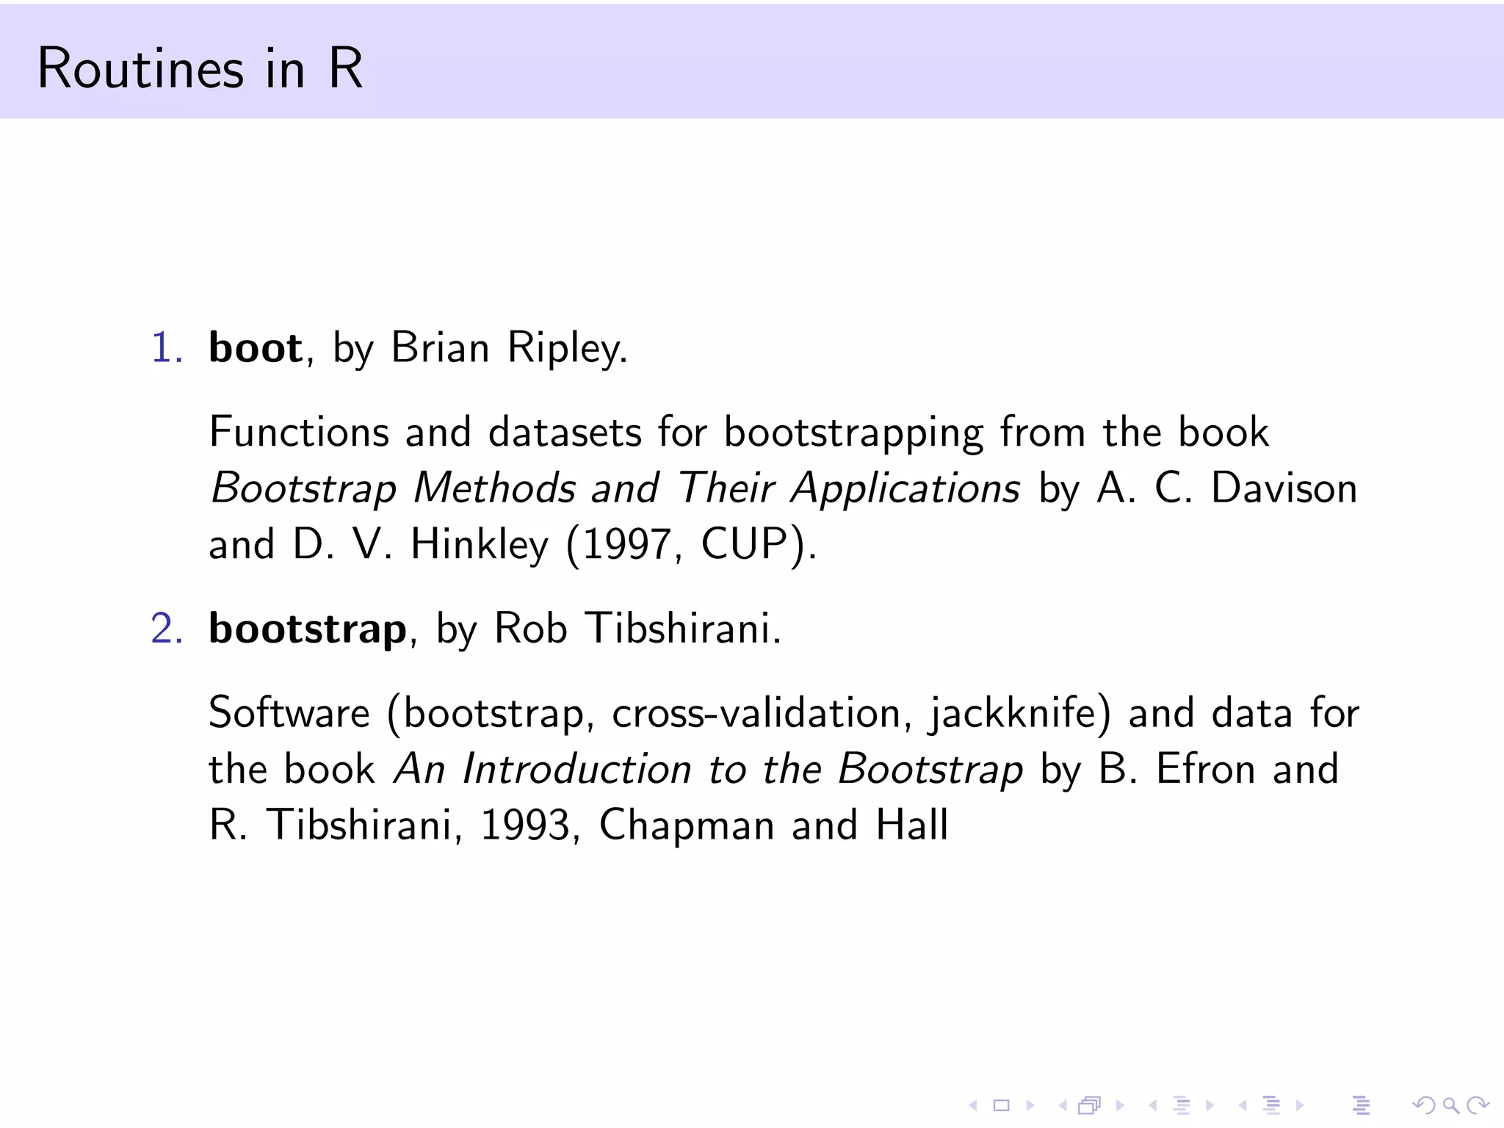Click italic title "Bootstrap Methods and Their Applications"
Image resolution: width=1504 pixels, height=1128 pixels.
click(x=615, y=488)
